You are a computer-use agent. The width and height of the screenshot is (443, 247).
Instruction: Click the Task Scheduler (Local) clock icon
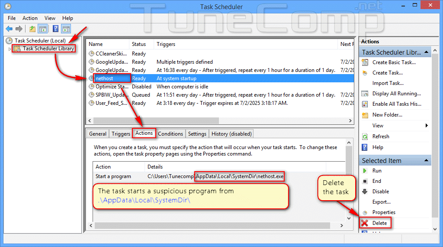click(9, 41)
